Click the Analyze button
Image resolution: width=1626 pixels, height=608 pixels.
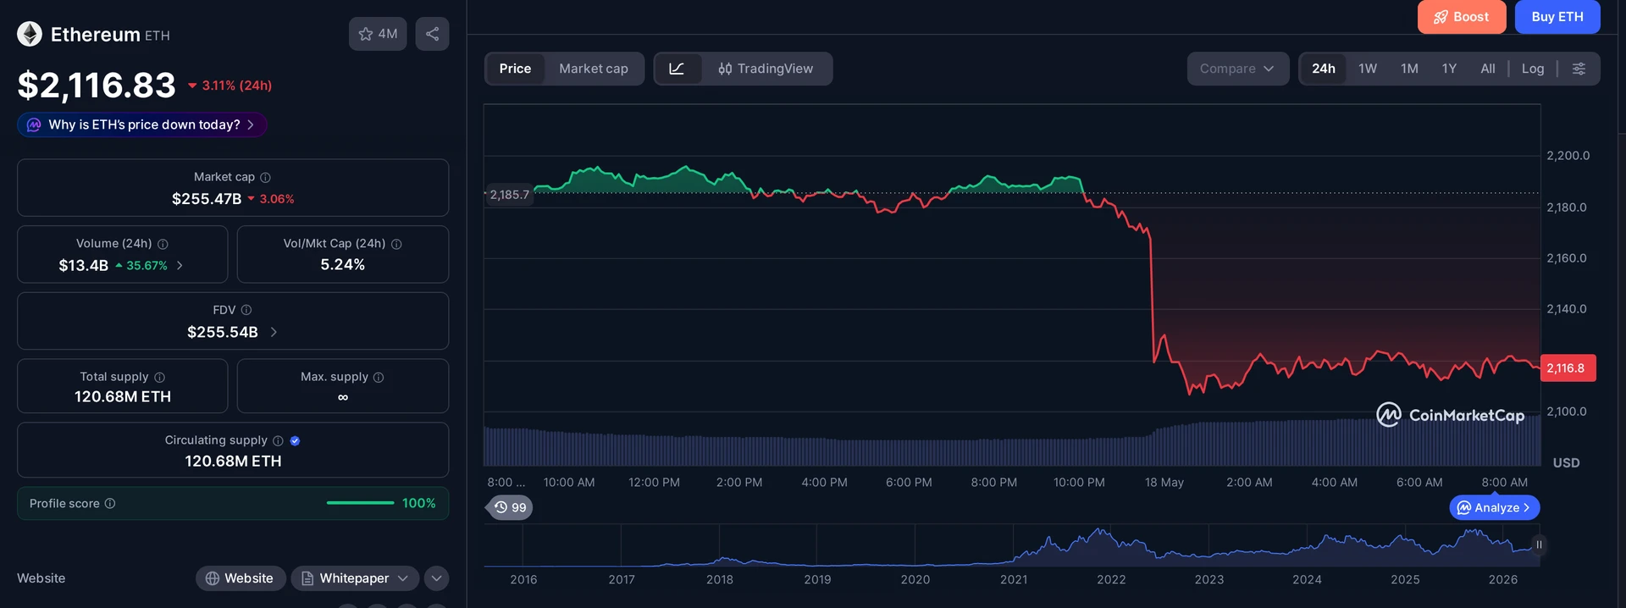tap(1495, 508)
